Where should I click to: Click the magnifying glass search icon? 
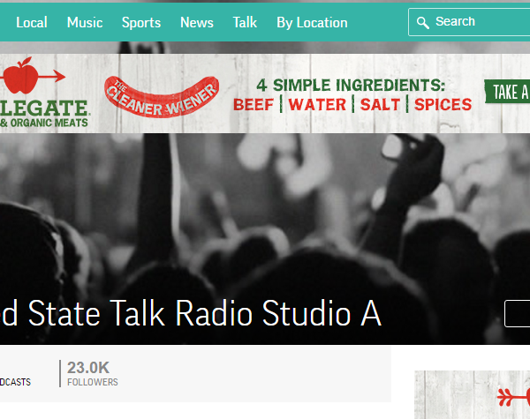(x=423, y=22)
